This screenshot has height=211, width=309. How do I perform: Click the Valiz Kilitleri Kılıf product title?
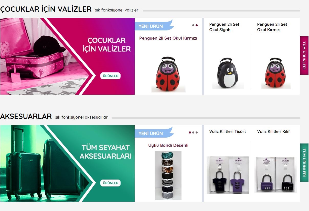[x=273, y=132]
